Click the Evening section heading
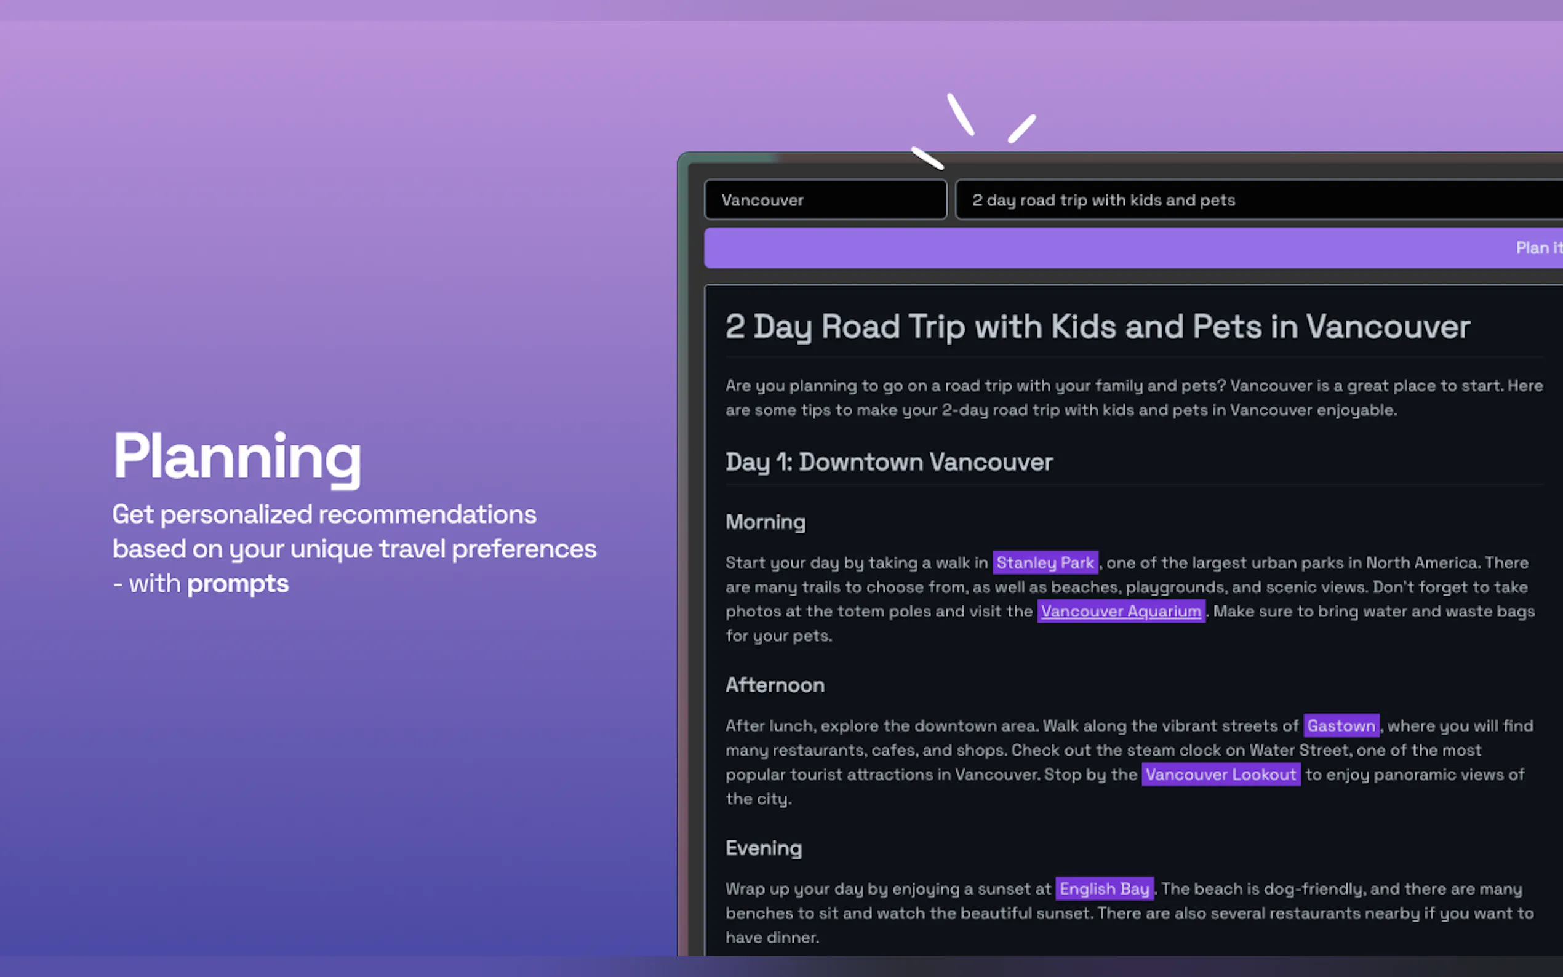The width and height of the screenshot is (1563, 977). pos(763,848)
